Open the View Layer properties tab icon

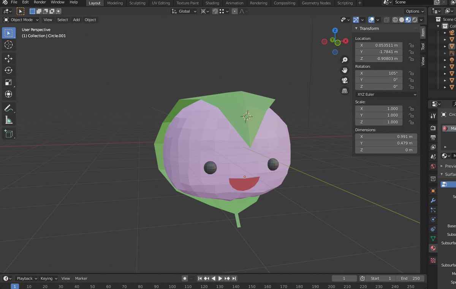tap(433, 147)
